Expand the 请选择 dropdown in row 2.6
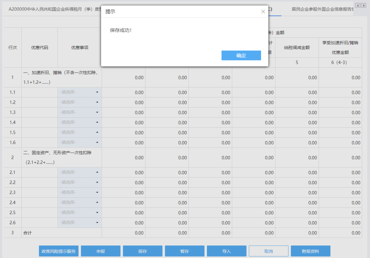This screenshot has height=258, width=370. coord(79,223)
